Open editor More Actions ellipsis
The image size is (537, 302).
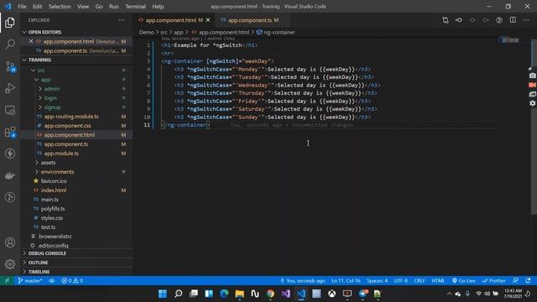click(526, 20)
